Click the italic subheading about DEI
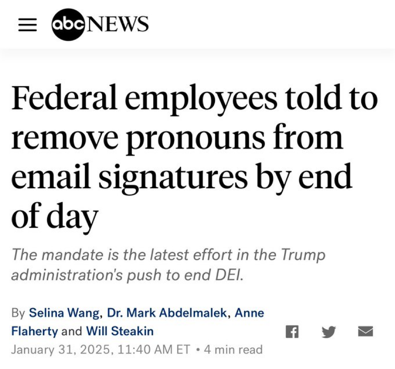 [168, 264]
